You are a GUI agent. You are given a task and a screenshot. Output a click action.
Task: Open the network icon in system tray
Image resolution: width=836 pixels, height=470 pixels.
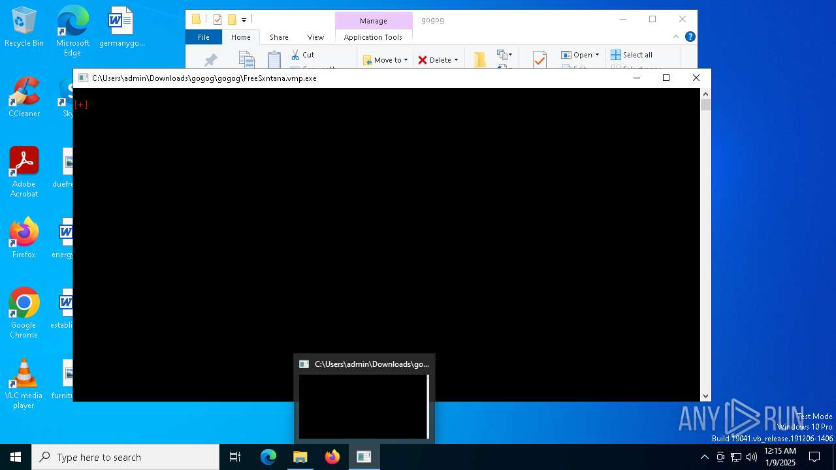[736, 457]
